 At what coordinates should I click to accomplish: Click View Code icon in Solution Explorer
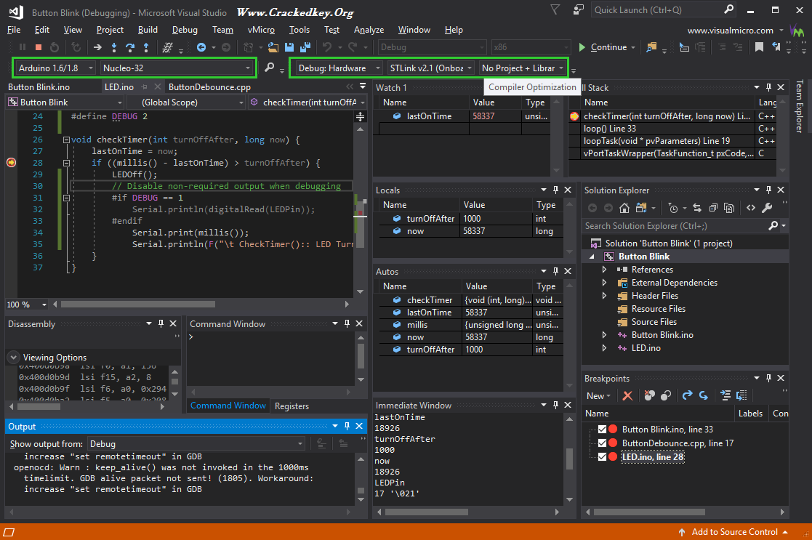pos(751,208)
